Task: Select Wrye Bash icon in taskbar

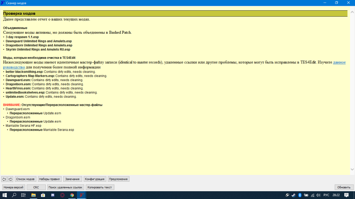Action: coord(82,195)
